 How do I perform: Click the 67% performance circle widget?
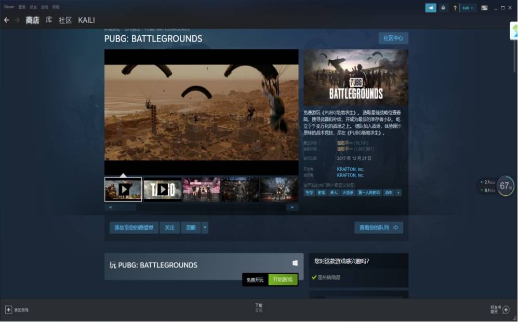point(506,186)
